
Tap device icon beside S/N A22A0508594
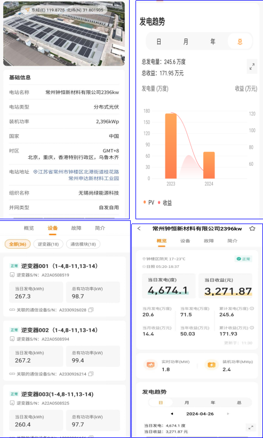click(12, 339)
